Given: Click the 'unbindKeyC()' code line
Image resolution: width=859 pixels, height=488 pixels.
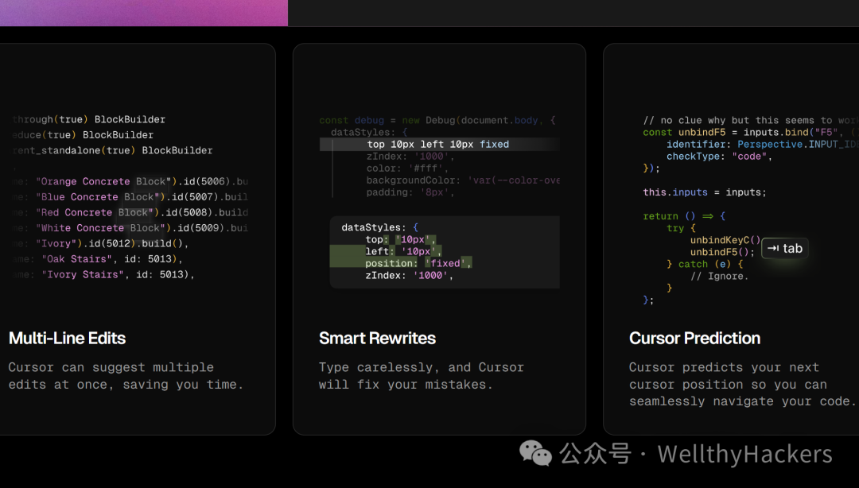Looking at the screenshot, I should tap(725, 240).
